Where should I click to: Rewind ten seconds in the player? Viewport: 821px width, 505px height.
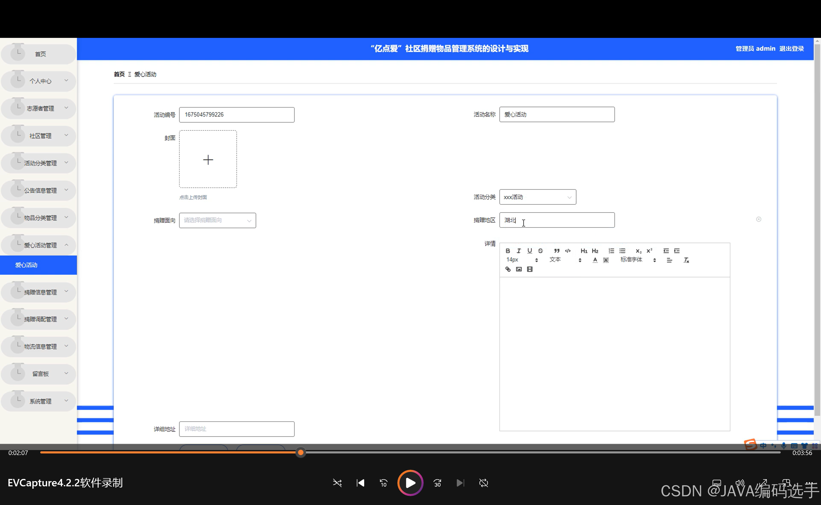pyautogui.click(x=383, y=483)
